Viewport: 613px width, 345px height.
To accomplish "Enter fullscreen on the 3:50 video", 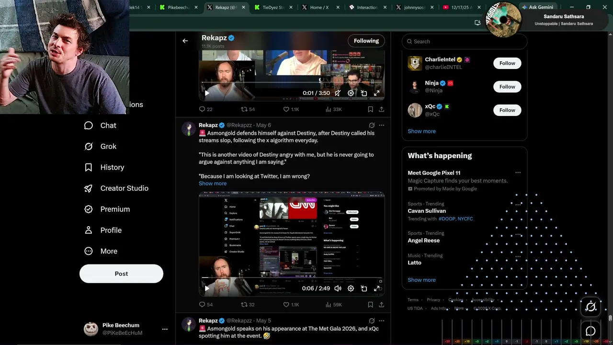I will [377, 93].
